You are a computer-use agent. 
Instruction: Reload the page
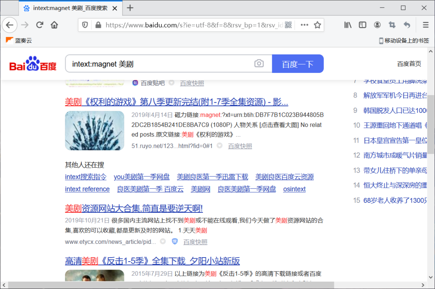[39, 25]
